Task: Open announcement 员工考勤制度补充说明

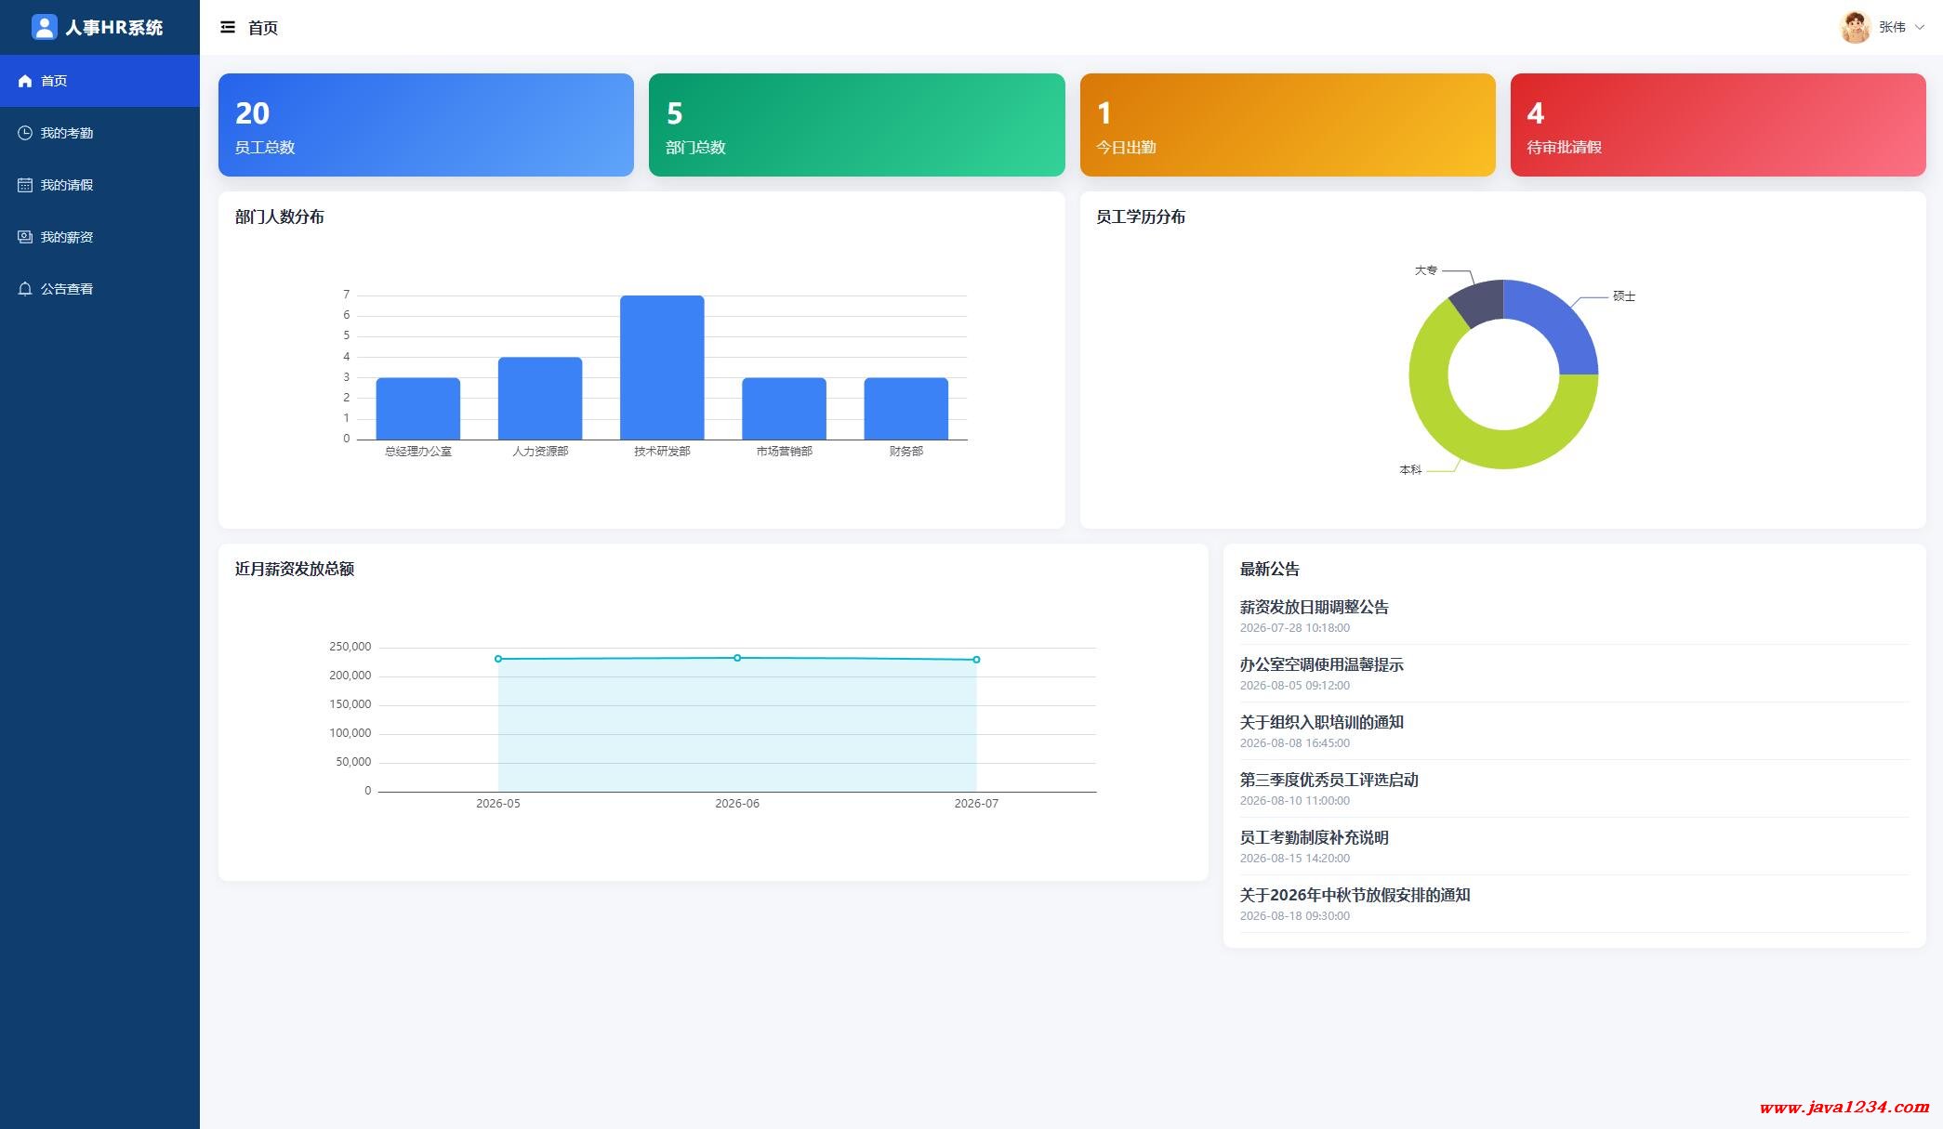Action: pyautogui.click(x=1314, y=837)
